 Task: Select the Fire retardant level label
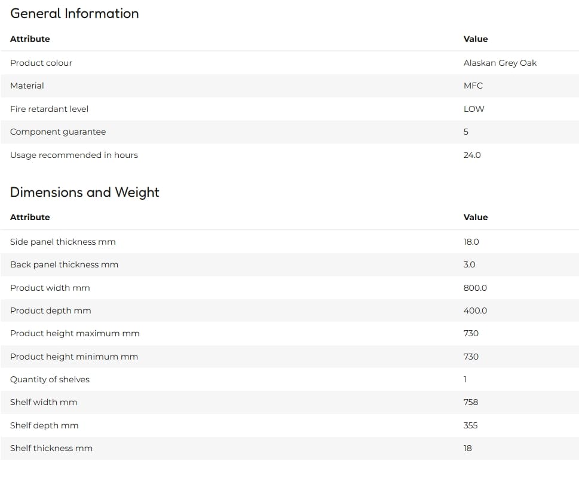pos(49,109)
